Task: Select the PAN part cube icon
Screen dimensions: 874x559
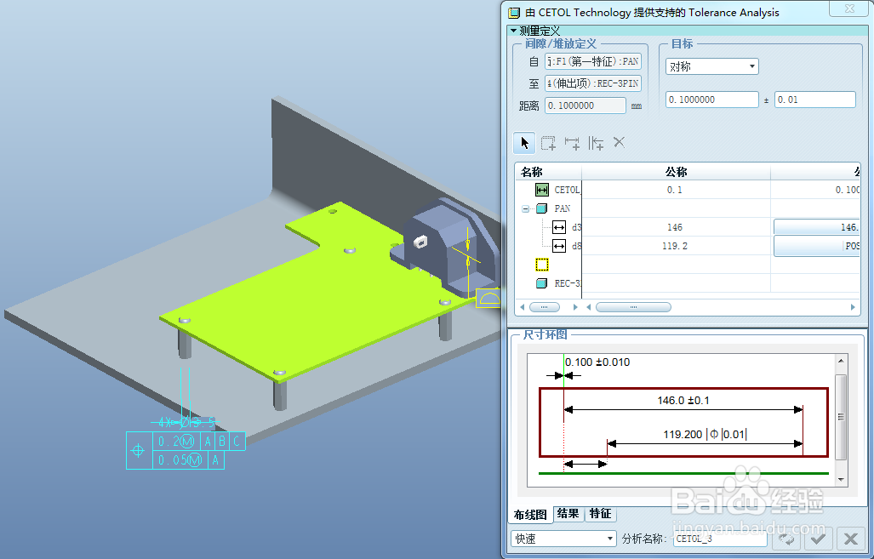Action: pyautogui.click(x=541, y=208)
